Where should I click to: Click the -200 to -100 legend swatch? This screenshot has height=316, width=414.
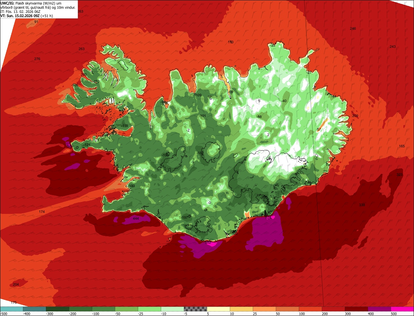[81, 309]
